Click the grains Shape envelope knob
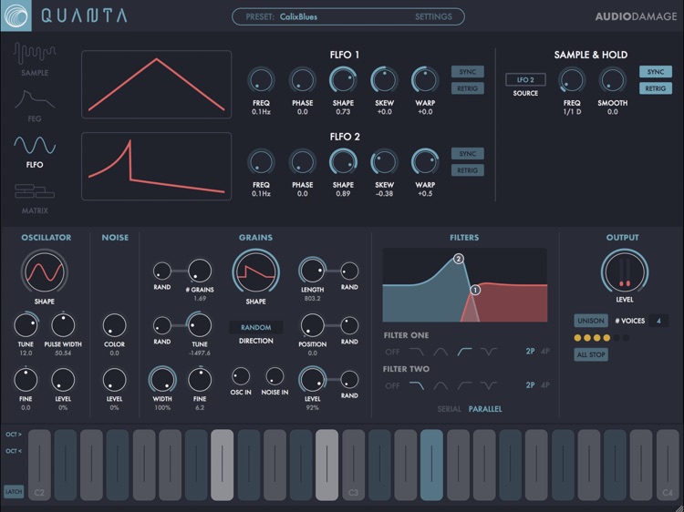The image size is (684, 512). click(256, 271)
